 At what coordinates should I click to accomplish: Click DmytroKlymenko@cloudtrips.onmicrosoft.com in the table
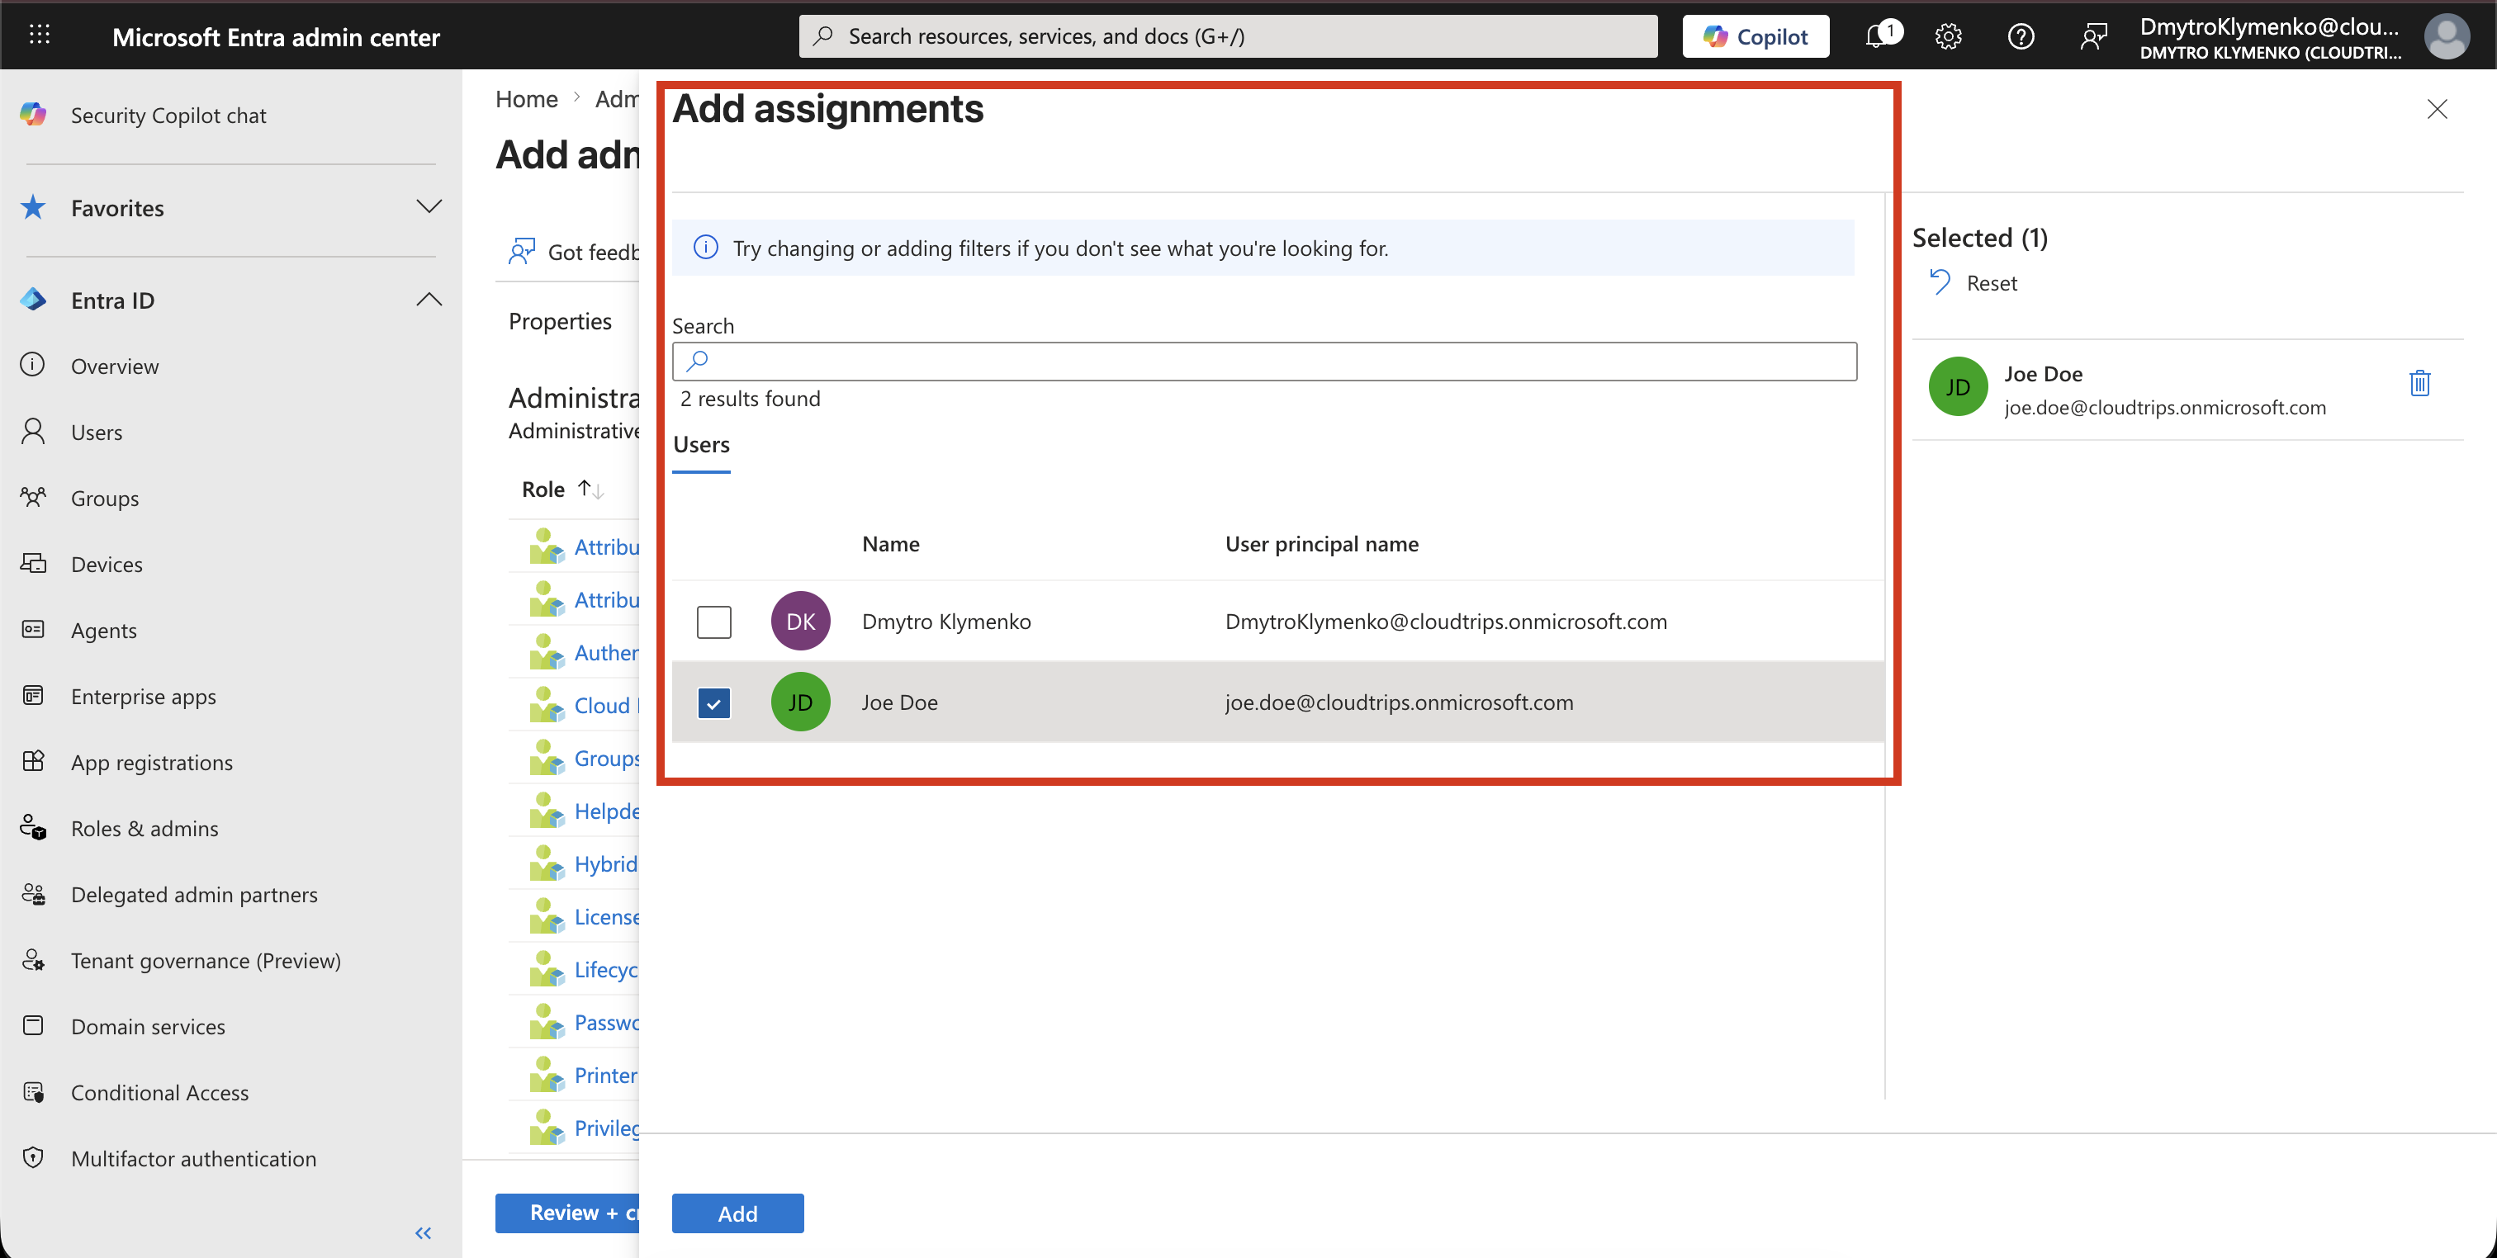tap(1446, 622)
